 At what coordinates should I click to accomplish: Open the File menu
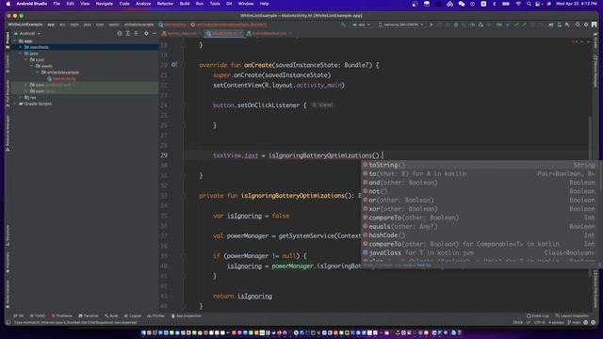(57, 4)
